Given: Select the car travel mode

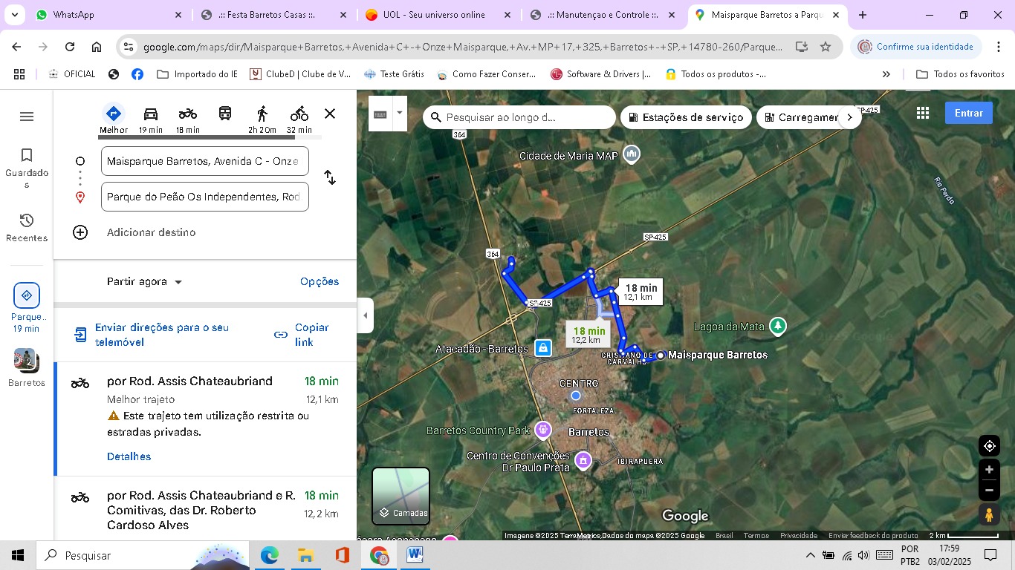Looking at the screenshot, I should pyautogui.click(x=151, y=119).
